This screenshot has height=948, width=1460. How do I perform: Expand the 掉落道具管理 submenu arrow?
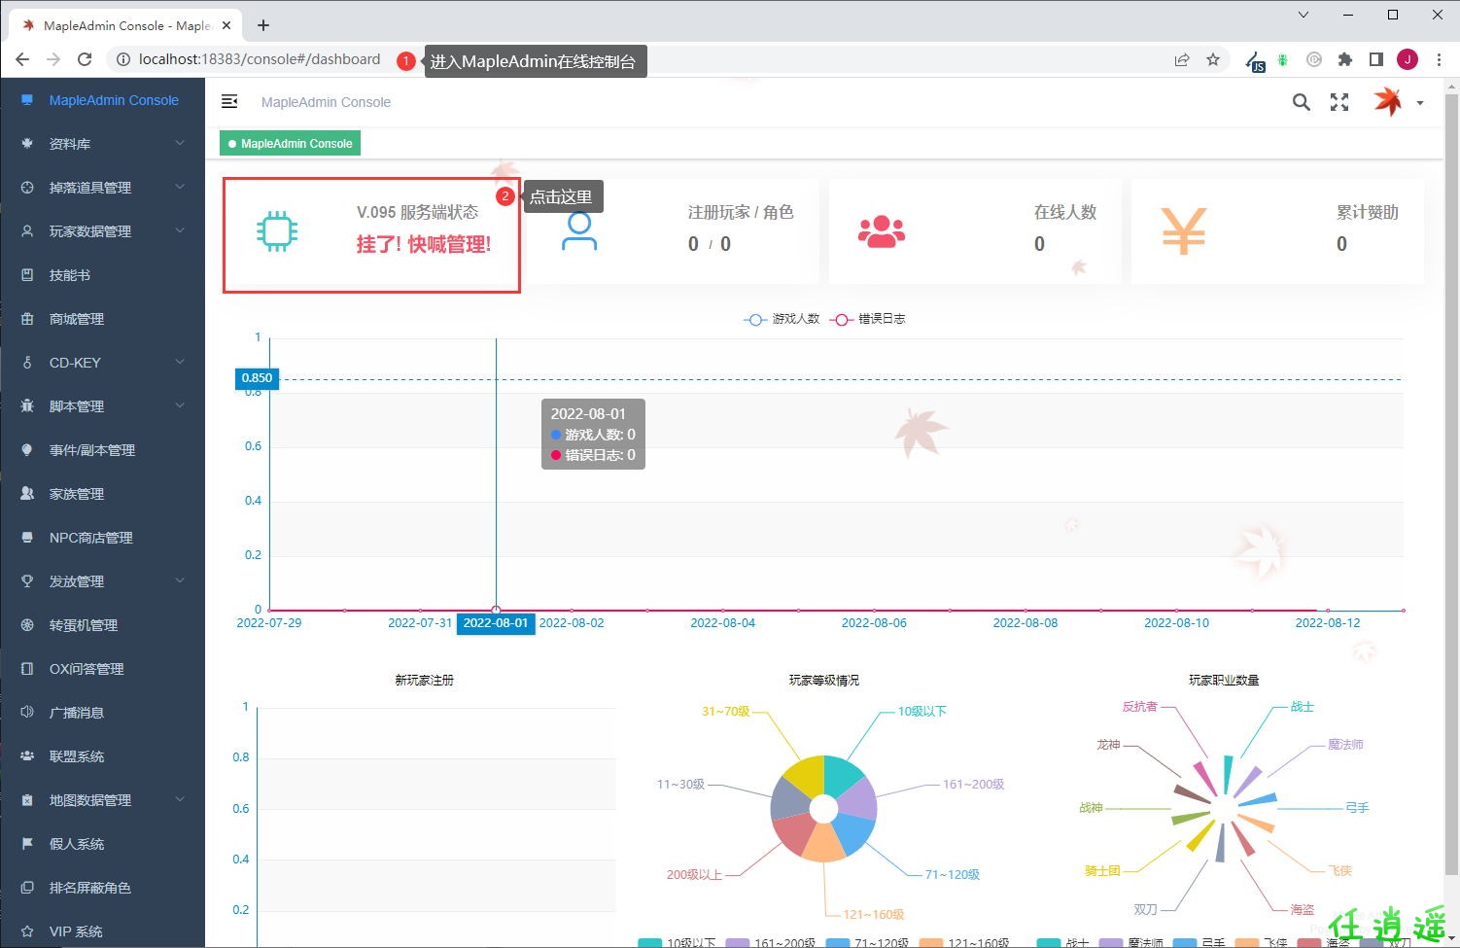(x=180, y=187)
